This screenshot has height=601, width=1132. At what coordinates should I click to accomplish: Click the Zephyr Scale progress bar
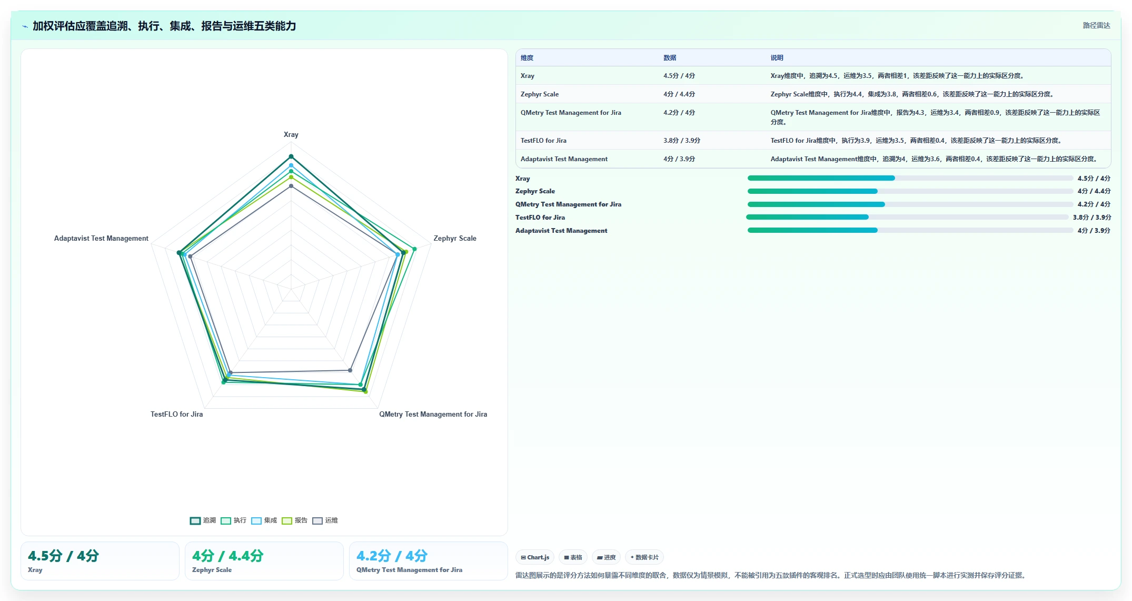point(910,191)
